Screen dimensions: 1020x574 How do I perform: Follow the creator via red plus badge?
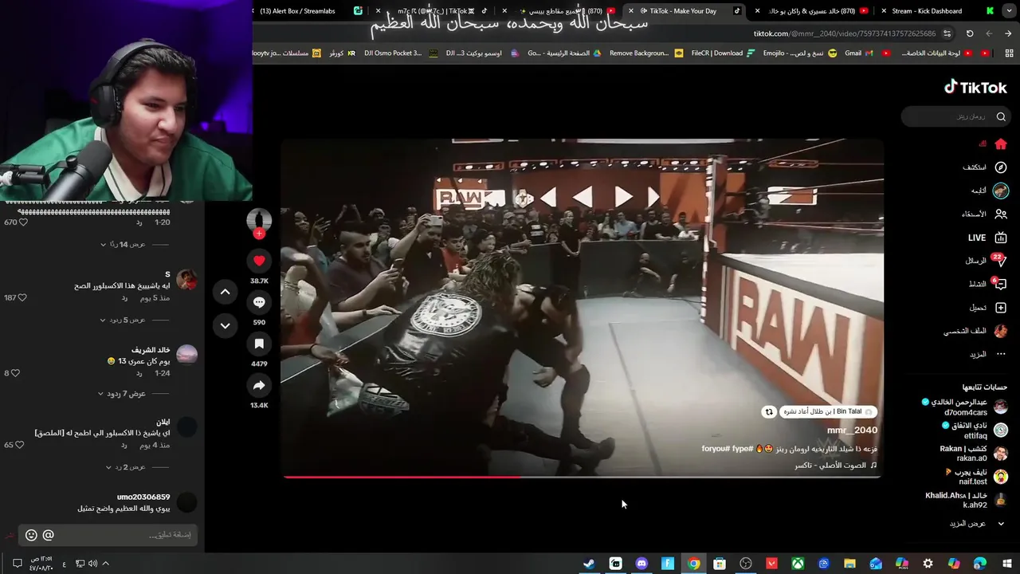[259, 234]
